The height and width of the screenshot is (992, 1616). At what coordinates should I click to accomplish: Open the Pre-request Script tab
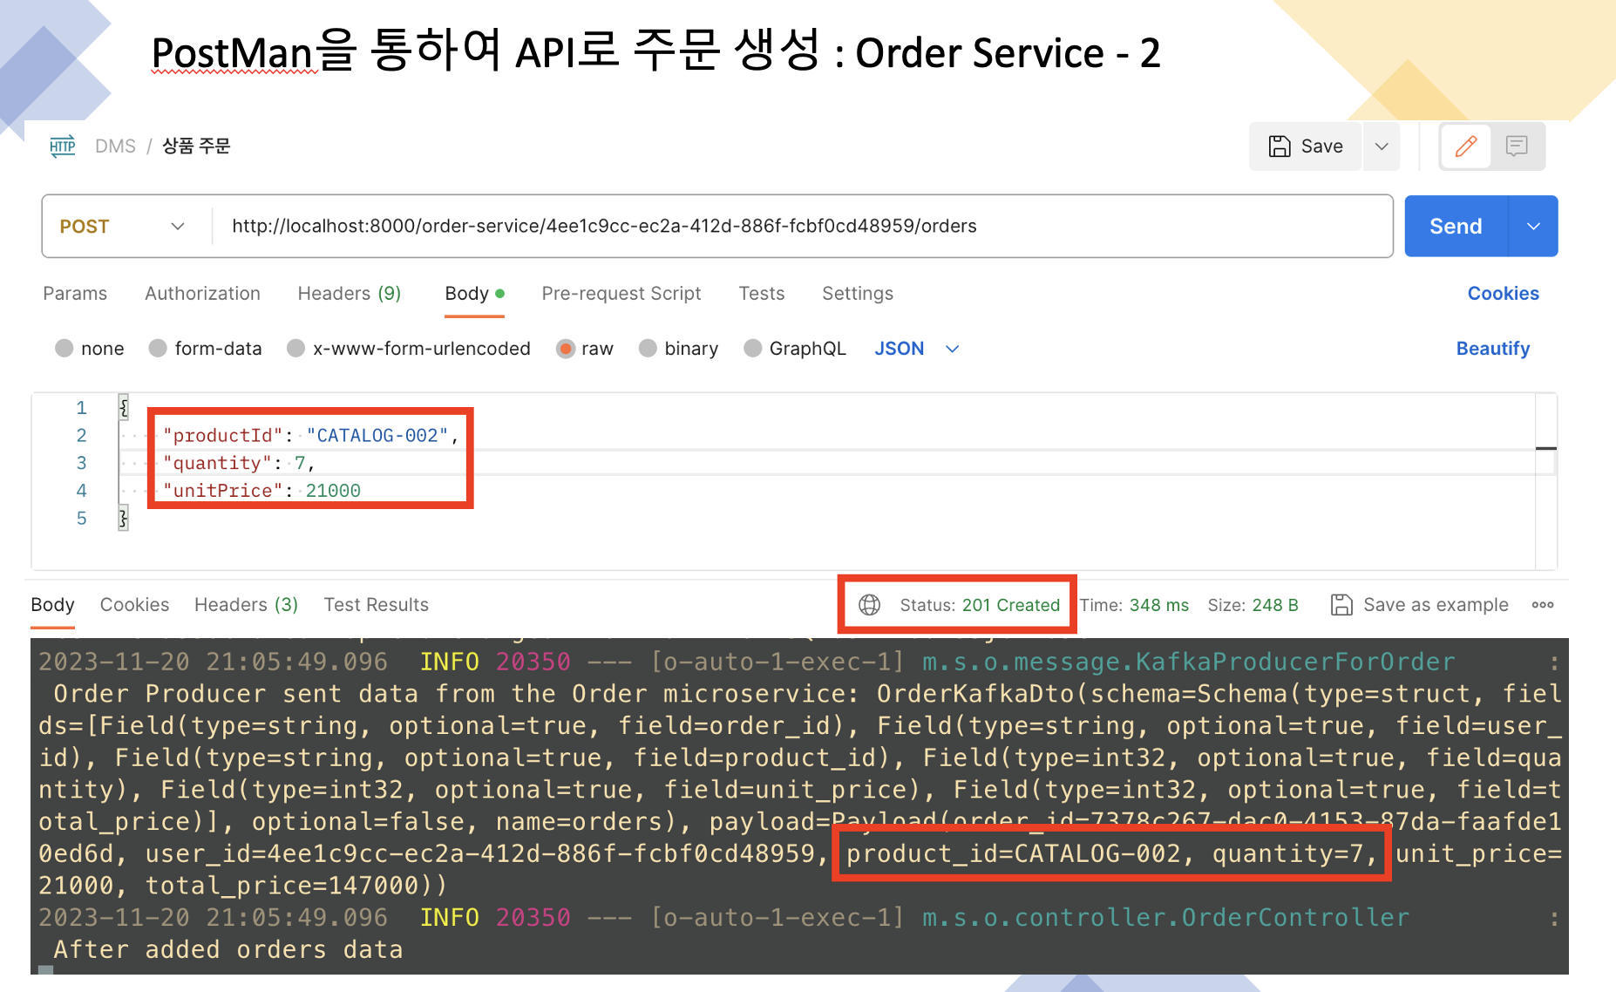(621, 294)
